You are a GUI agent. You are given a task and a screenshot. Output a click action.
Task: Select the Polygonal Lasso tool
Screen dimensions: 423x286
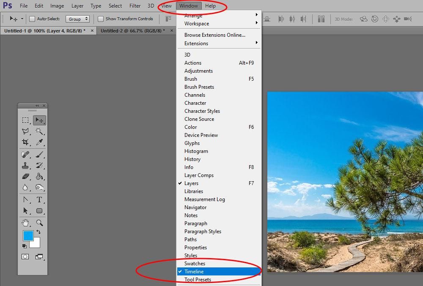coord(25,131)
